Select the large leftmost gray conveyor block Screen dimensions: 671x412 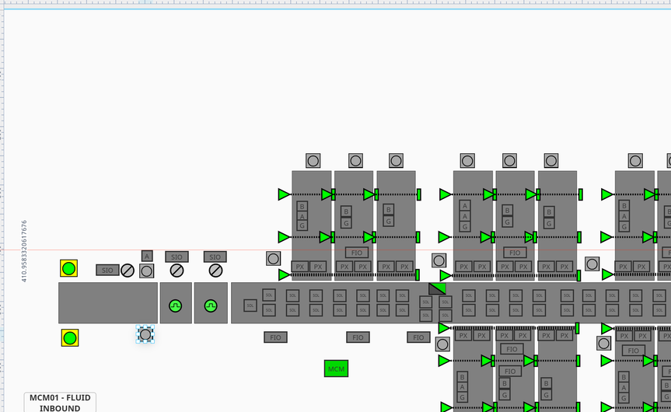point(107,303)
